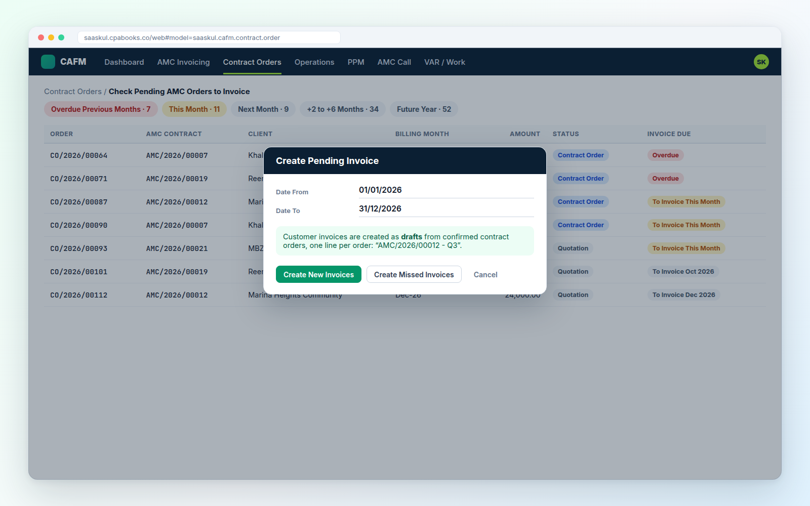810x506 pixels.
Task: Click the Contract Orders breadcrumb link
Action: (73, 92)
